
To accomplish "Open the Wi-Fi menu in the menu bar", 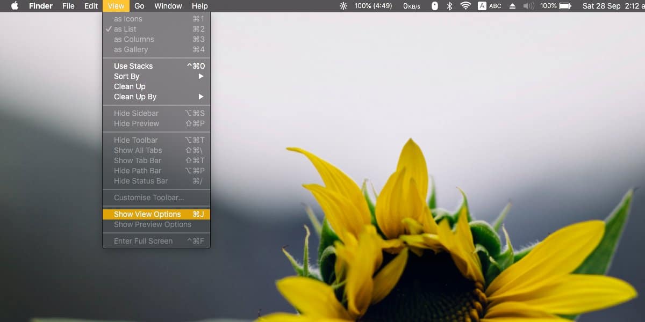I will point(465,6).
